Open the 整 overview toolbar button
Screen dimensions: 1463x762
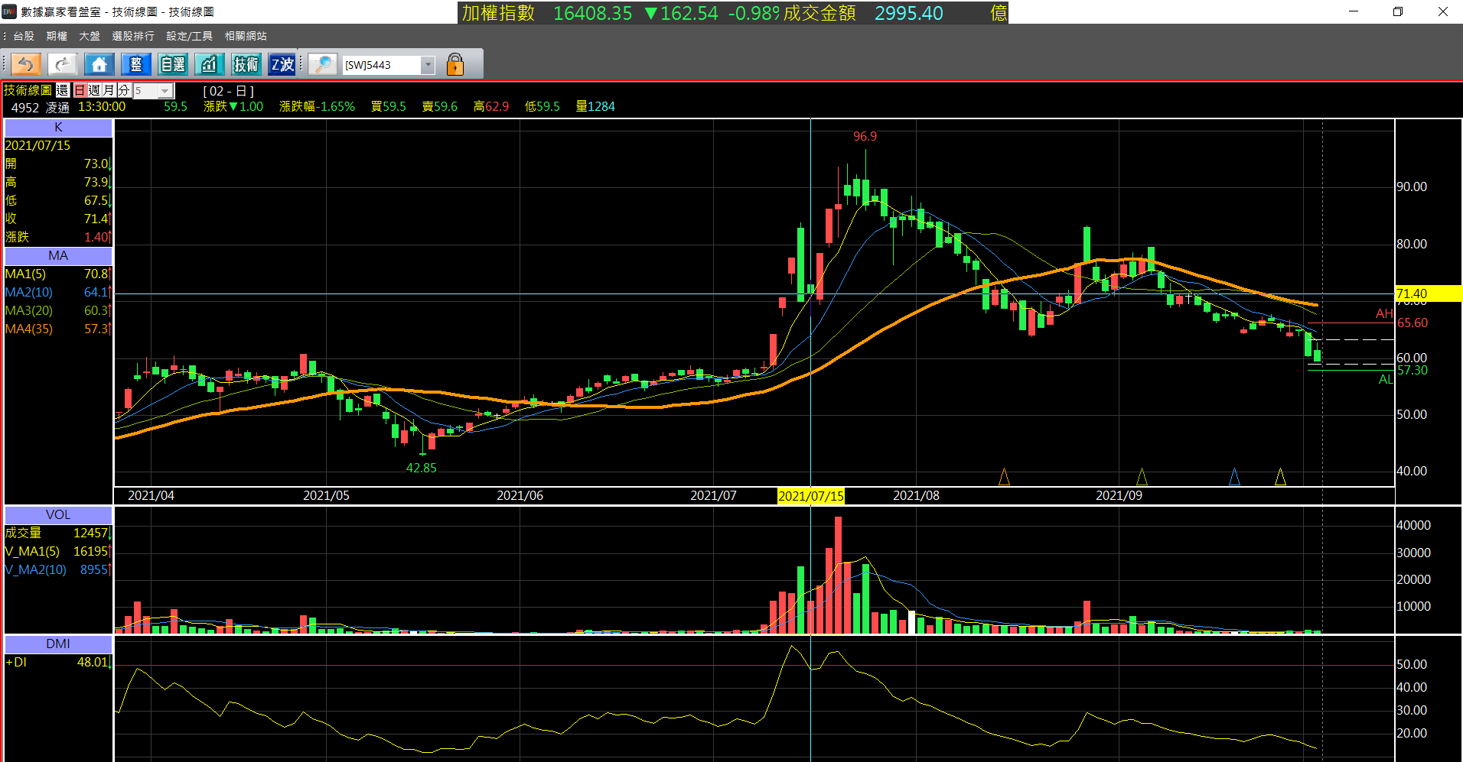(136, 64)
